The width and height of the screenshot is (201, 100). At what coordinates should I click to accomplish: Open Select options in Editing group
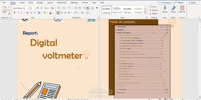pyautogui.click(x=154, y=13)
